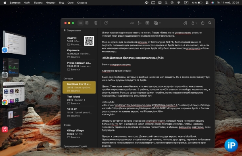This screenshot has width=242, height=156.
Task: Open the Формат menu
Action: [51, 3]
